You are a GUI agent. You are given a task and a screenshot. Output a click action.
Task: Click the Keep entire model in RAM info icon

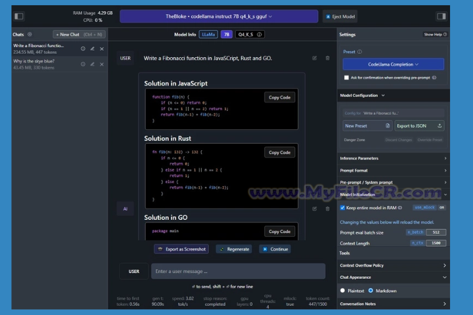(x=400, y=207)
